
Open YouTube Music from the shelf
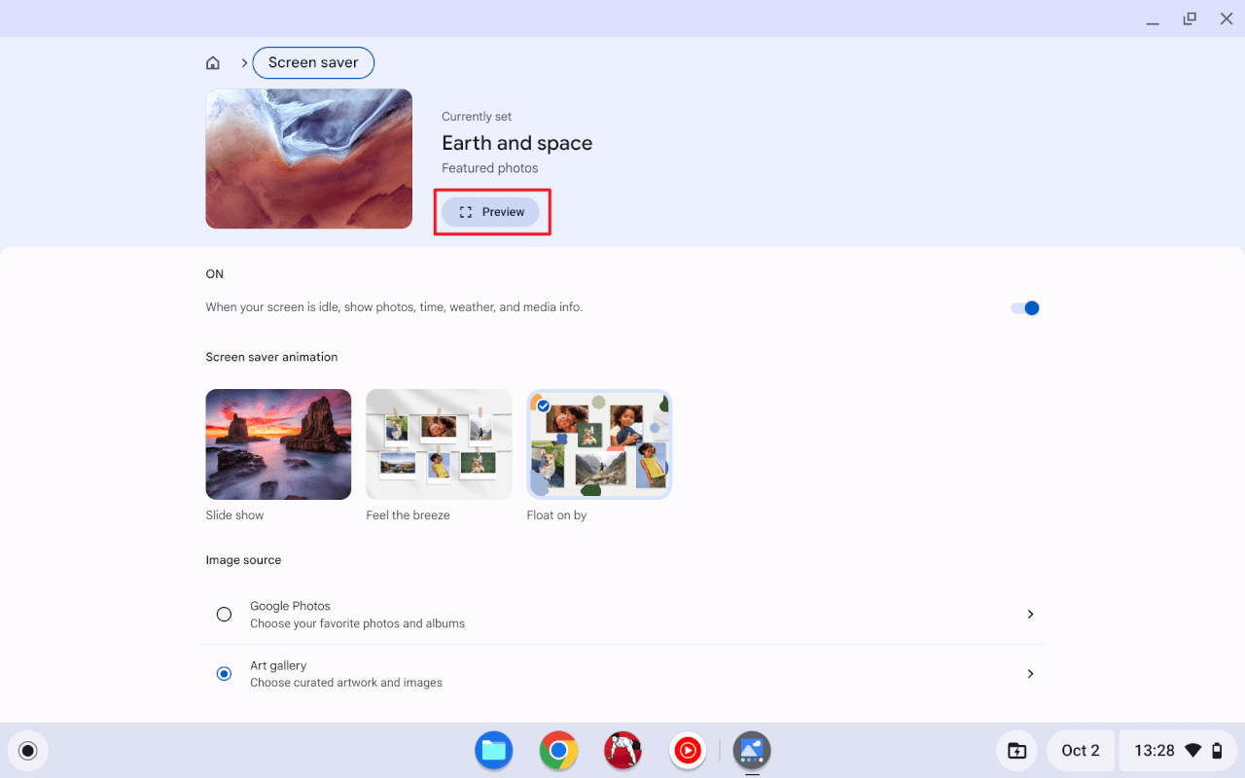coord(688,751)
